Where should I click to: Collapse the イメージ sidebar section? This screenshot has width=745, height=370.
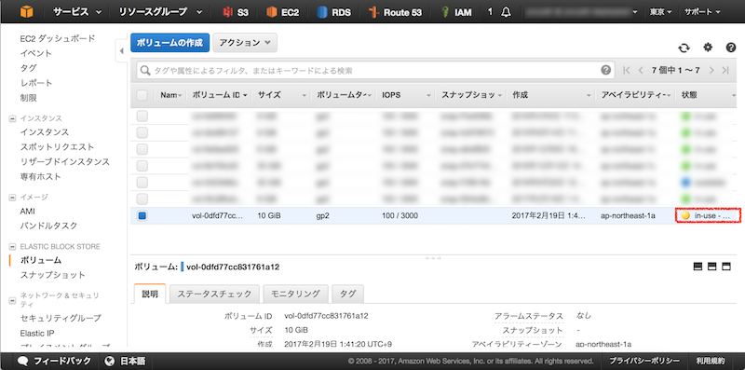(13, 197)
